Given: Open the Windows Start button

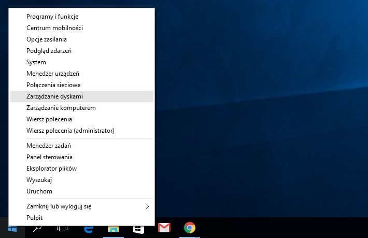Looking at the screenshot, I should click(x=12, y=228).
